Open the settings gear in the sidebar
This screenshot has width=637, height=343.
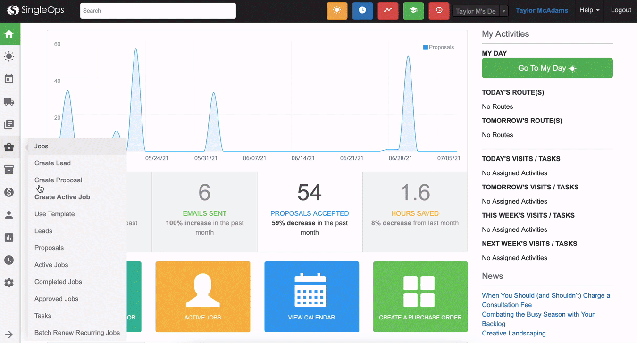click(9, 283)
